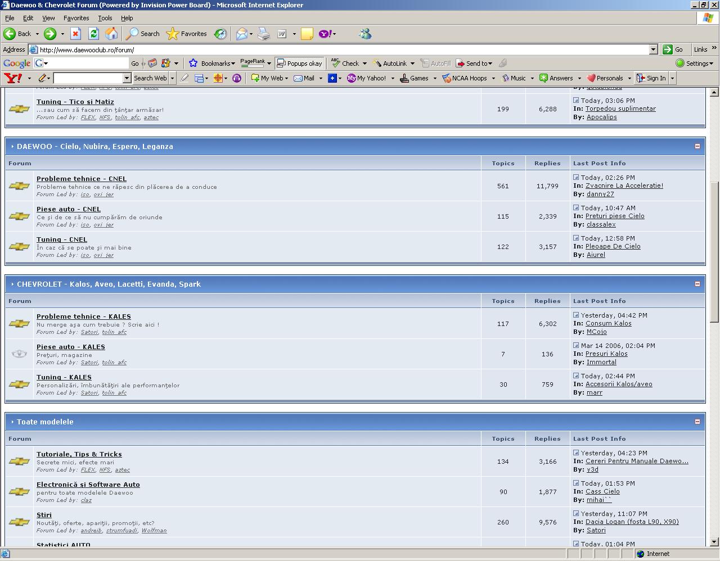Screen dimensions: 720x561
Task: Open the Search magnifier button
Action: pyautogui.click(x=143, y=34)
